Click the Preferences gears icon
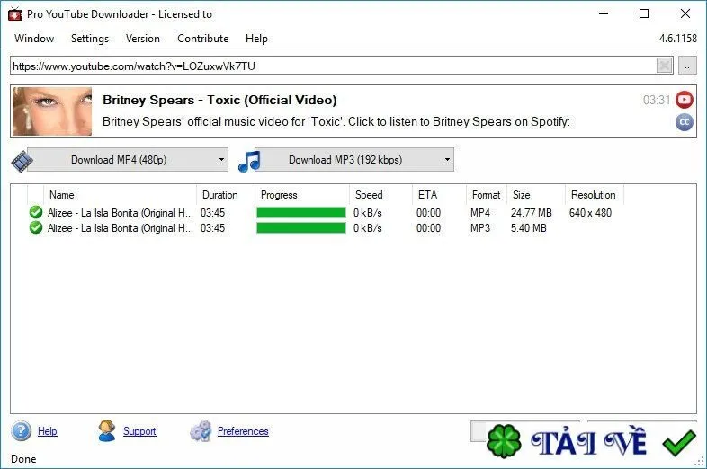 (x=201, y=430)
